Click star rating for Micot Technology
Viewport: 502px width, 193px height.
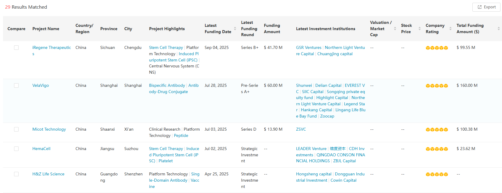tap(437, 129)
